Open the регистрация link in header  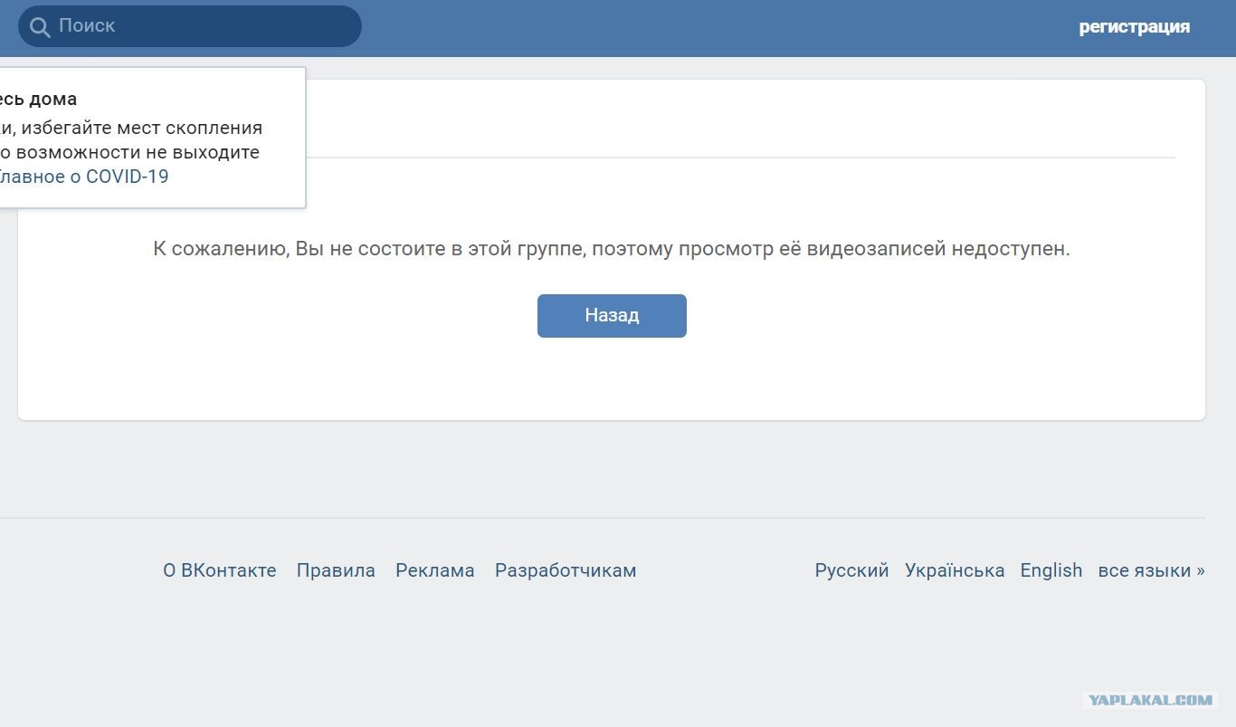pos(1134,27)
